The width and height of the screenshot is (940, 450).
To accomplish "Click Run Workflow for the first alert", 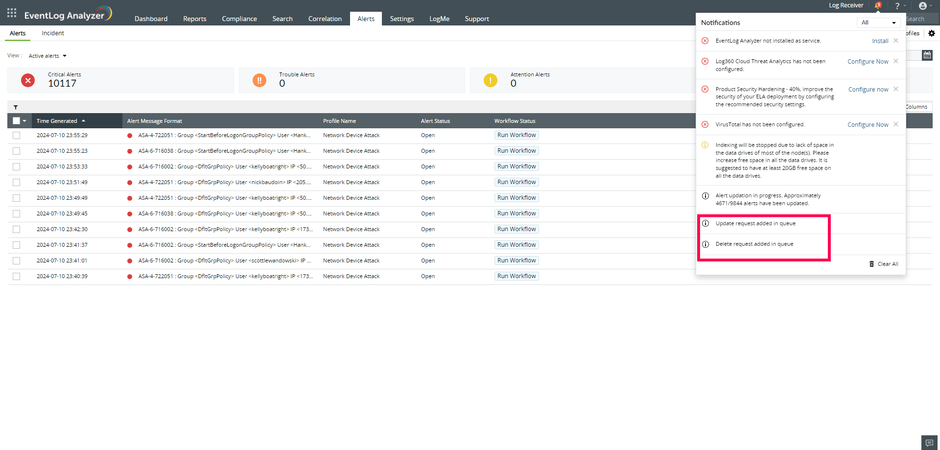I will click(516, 135).
